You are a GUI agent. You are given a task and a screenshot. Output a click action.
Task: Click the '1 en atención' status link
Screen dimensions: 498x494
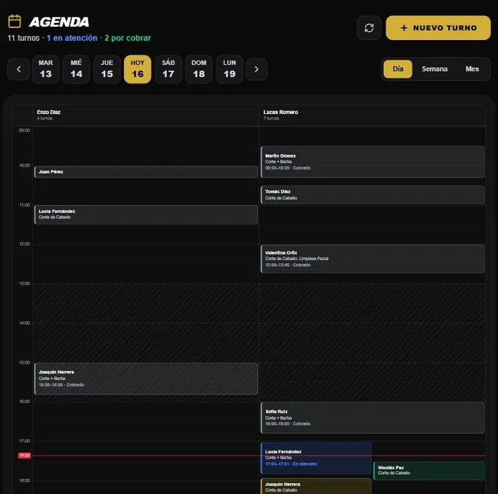coord(72,38)
